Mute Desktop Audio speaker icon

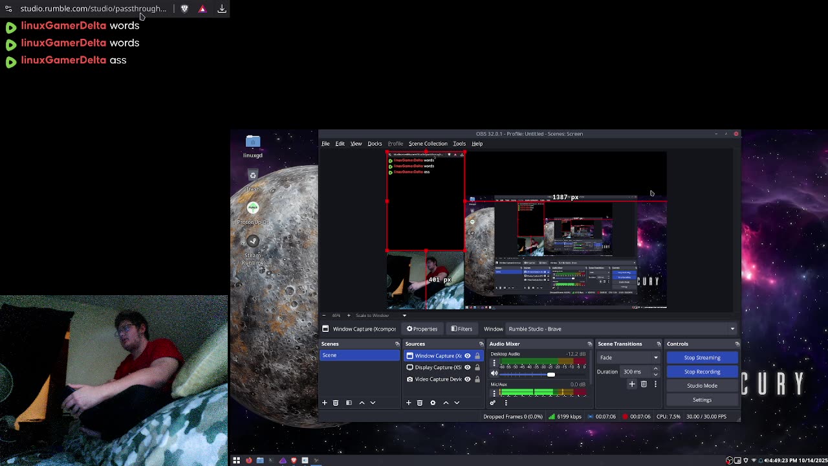495,374
